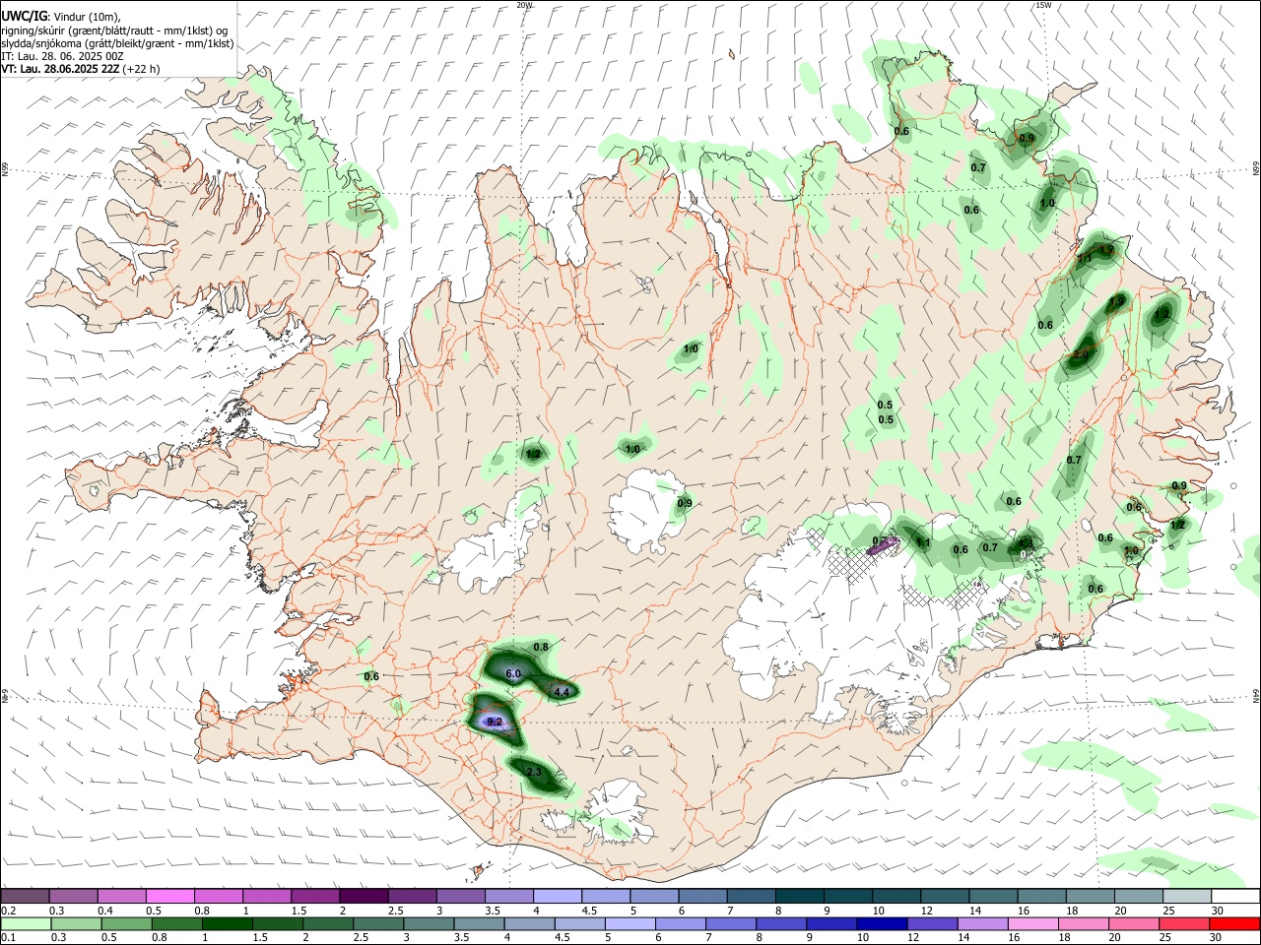Pick the dark teal top-row swatch at 8
1261x945 pixels.
(x=798, y=896)
